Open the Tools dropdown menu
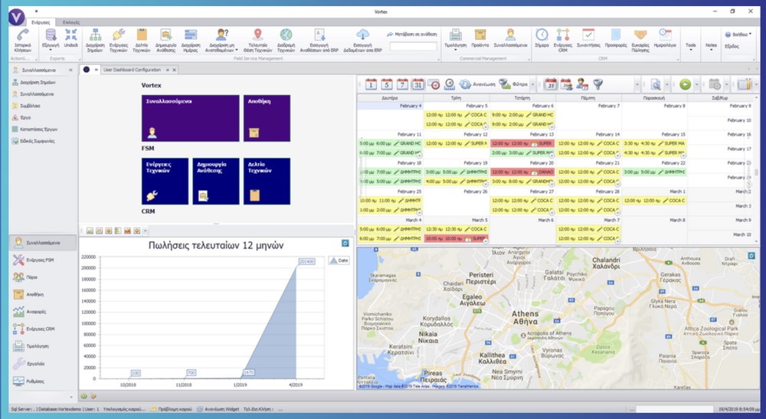766x419 pixels. tap(692, 45)
